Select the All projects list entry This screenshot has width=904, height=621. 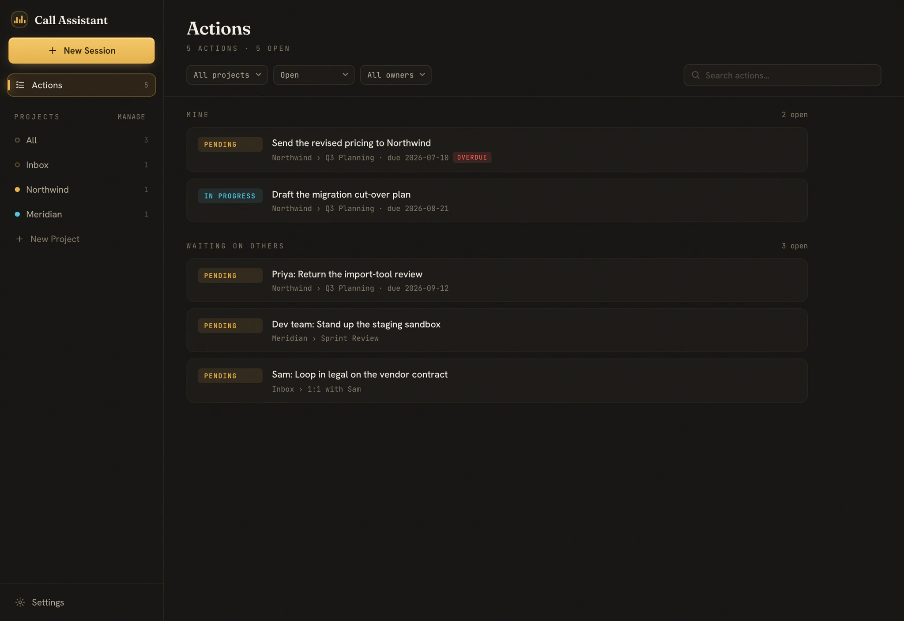click(x=82, y=140)
